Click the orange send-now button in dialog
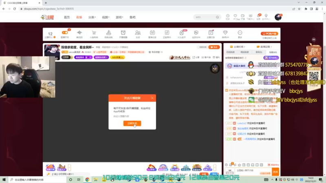The width and height of the screenshot is (326, 183). [x=132, y=123]
